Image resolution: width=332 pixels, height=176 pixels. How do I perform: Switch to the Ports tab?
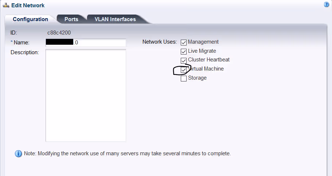(x=71, y=19)
